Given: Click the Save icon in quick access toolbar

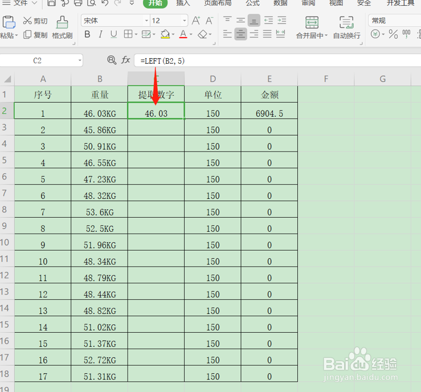Looking at the screenshot, I should coord(51,3).
